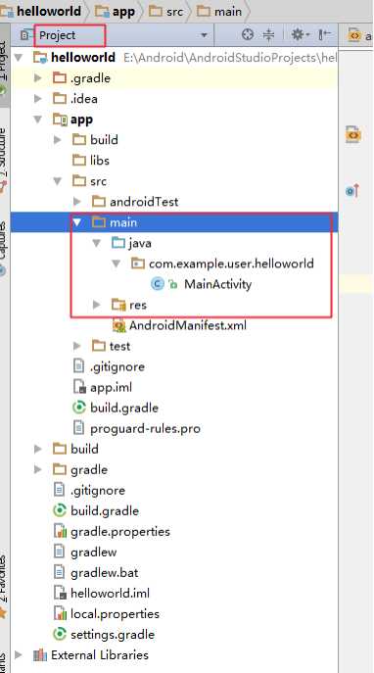This screenshot has height=673, width=374.
Task: Select local.properties file
Action: 115,614
